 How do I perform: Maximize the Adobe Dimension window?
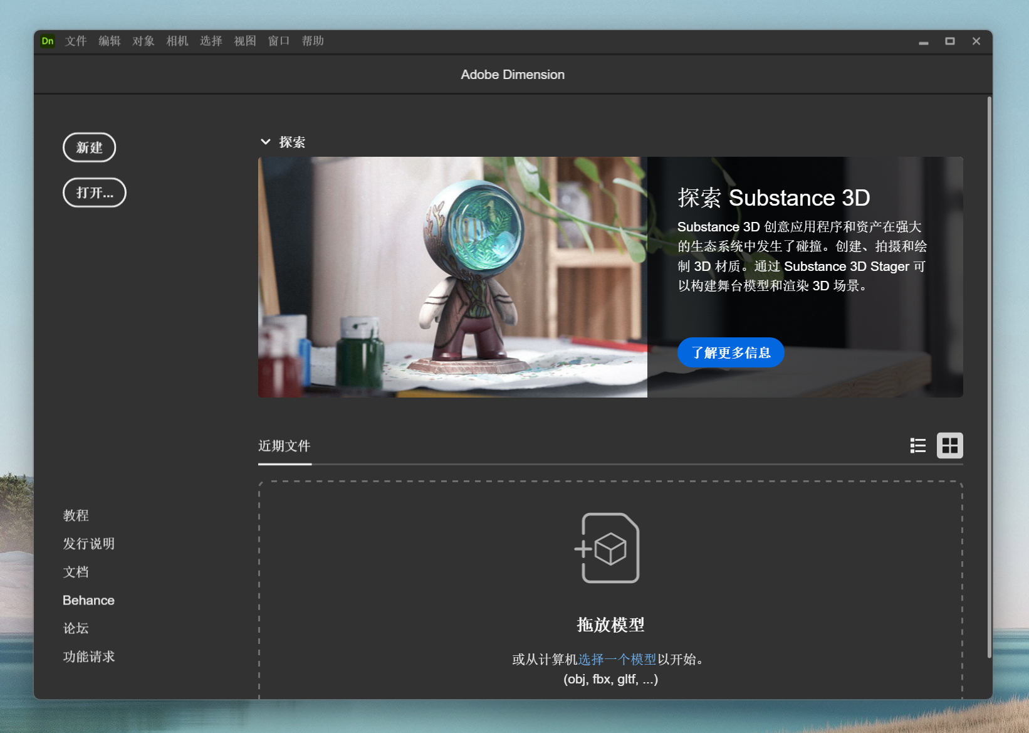click(x=950, y=41)
